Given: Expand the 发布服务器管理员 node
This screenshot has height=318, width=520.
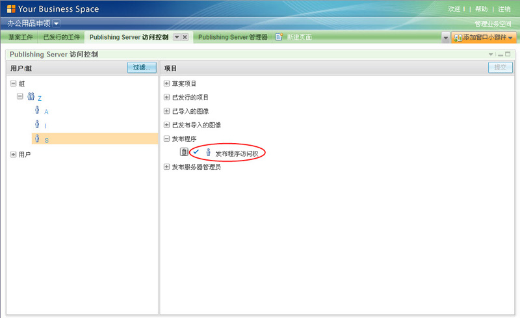Looking at the screenshot, I should (x=167, y=166).
